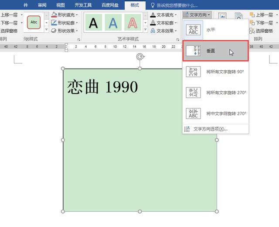Expand the shape styles gallery
279x227 pixels.
[x=47, y=30]
